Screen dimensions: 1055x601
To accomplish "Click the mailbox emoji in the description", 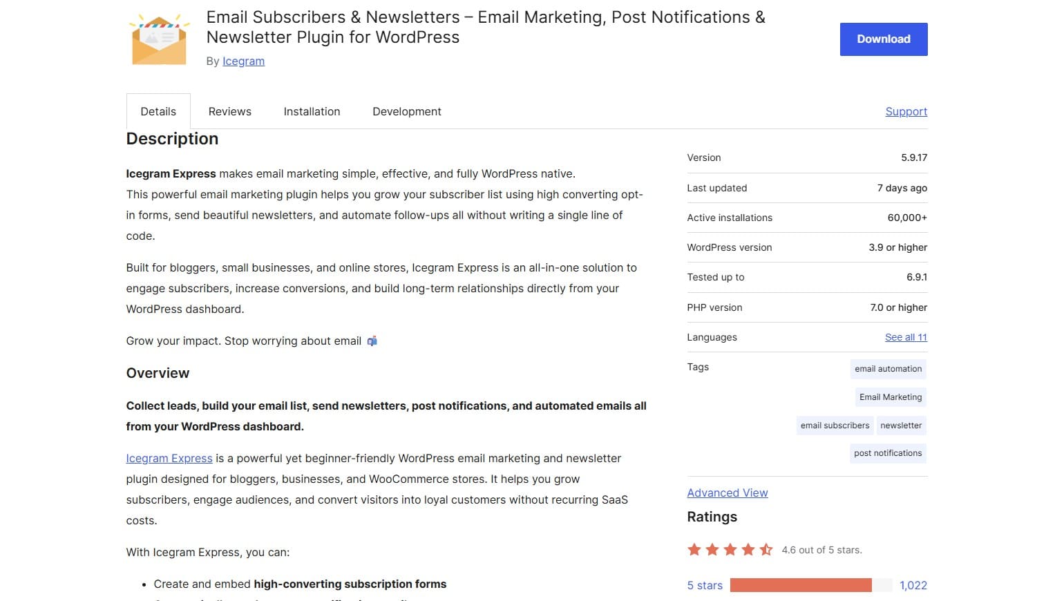I will pyautogui.click(x=372, y=341).
